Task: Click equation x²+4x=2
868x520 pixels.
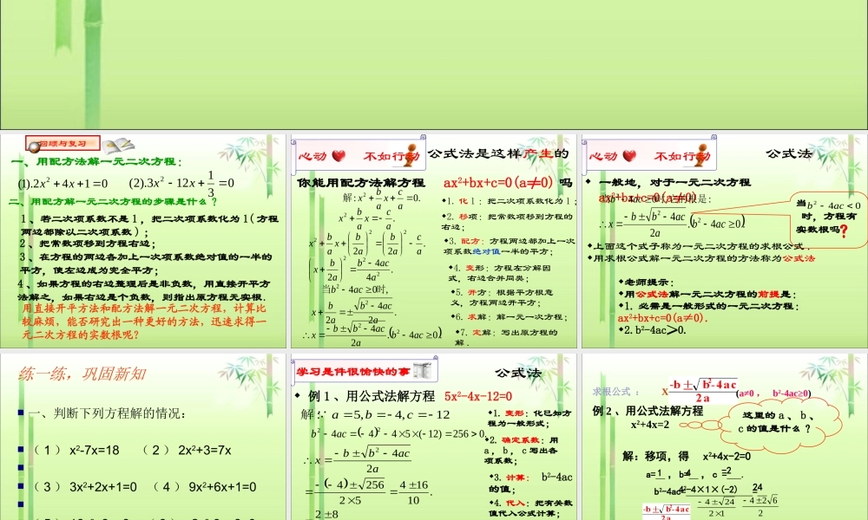Action: point(650,425)
